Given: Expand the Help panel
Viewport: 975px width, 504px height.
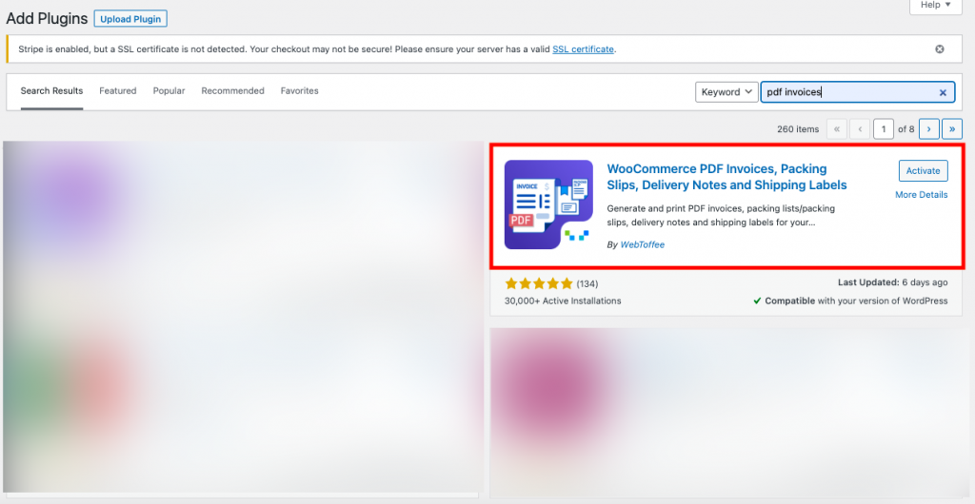Looking at the screenshot, I should (935, 5).
